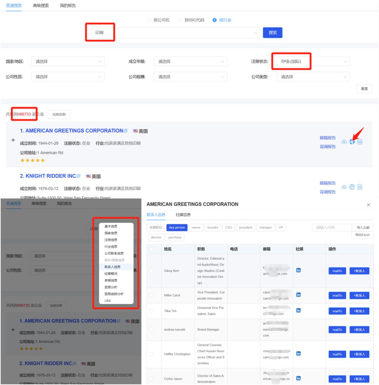
Task: Switch to the 社媒信息 tab
Action: [x=183, y=215]
